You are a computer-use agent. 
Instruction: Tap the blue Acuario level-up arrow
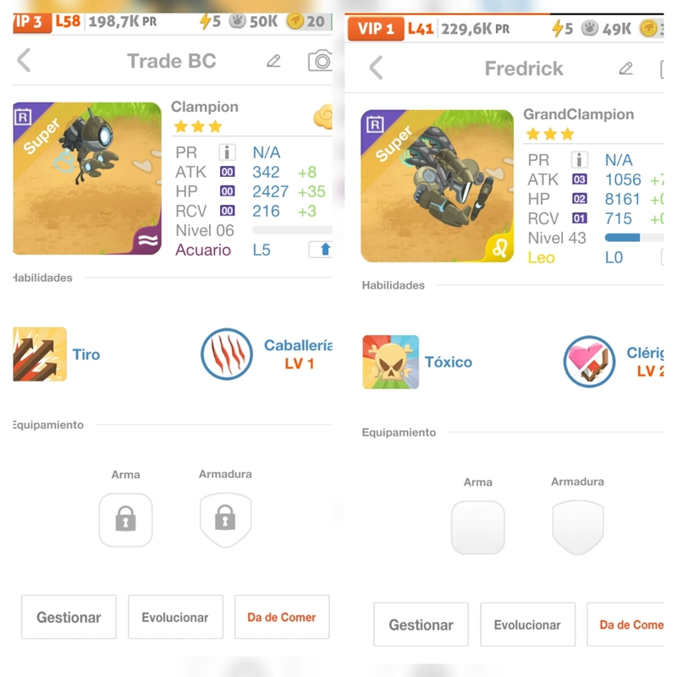(x=322, y=250)
